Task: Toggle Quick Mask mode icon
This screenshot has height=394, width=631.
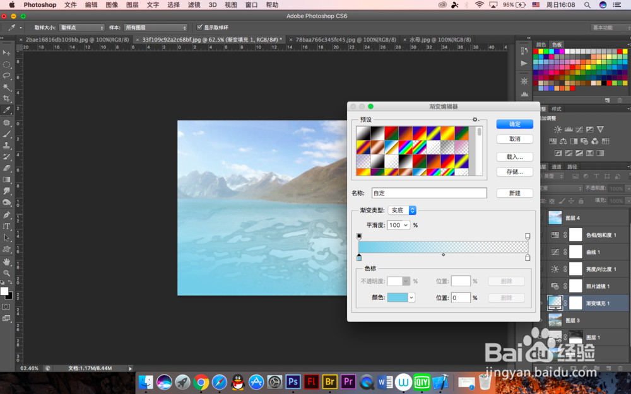Action: pos(6,307)
